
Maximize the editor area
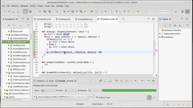(x=153, y=19)
